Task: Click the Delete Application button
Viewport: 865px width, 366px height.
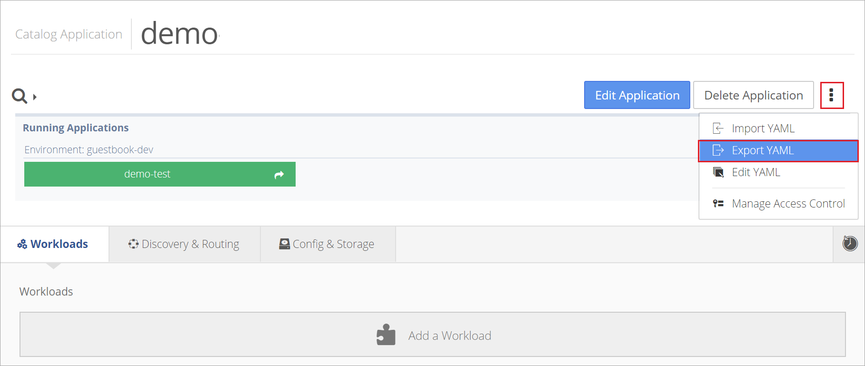Action: coord(753,95)
